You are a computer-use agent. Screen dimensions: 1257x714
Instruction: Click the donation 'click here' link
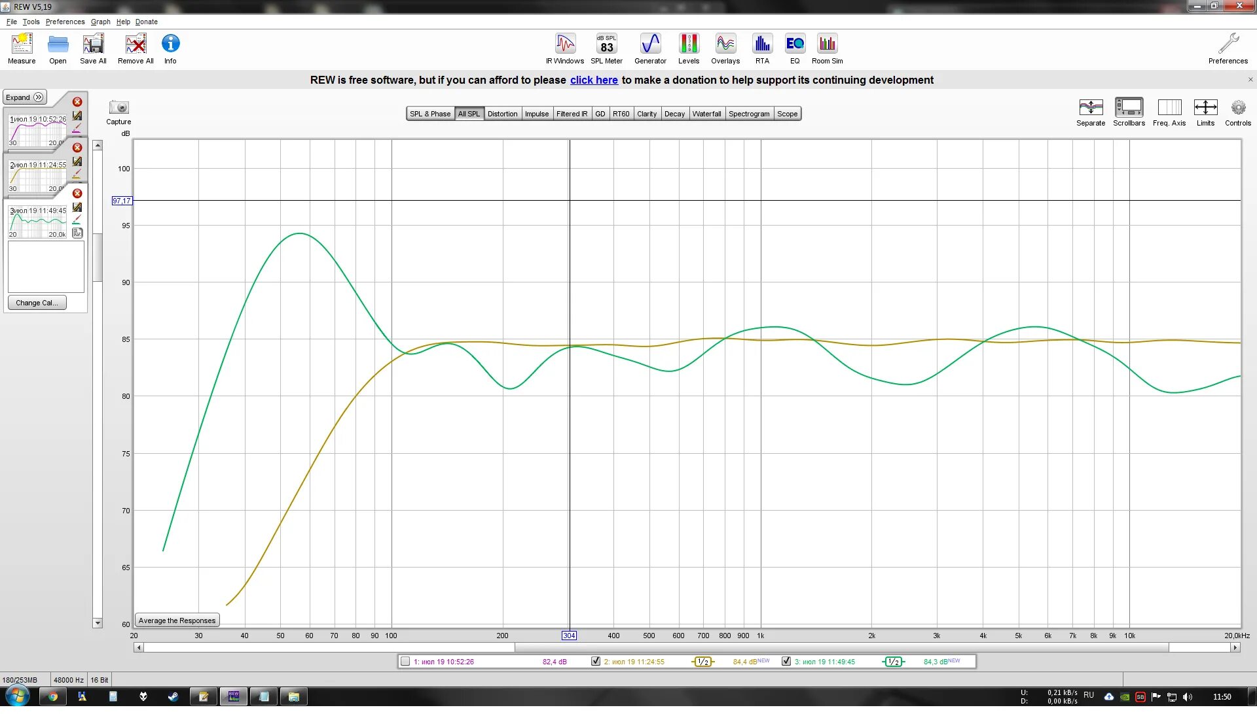tap(594, 80)
